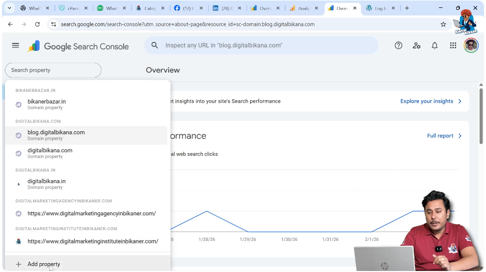Screen dimensions: 486x272
Task: Go forward in browser history
Action: point(24,24)
